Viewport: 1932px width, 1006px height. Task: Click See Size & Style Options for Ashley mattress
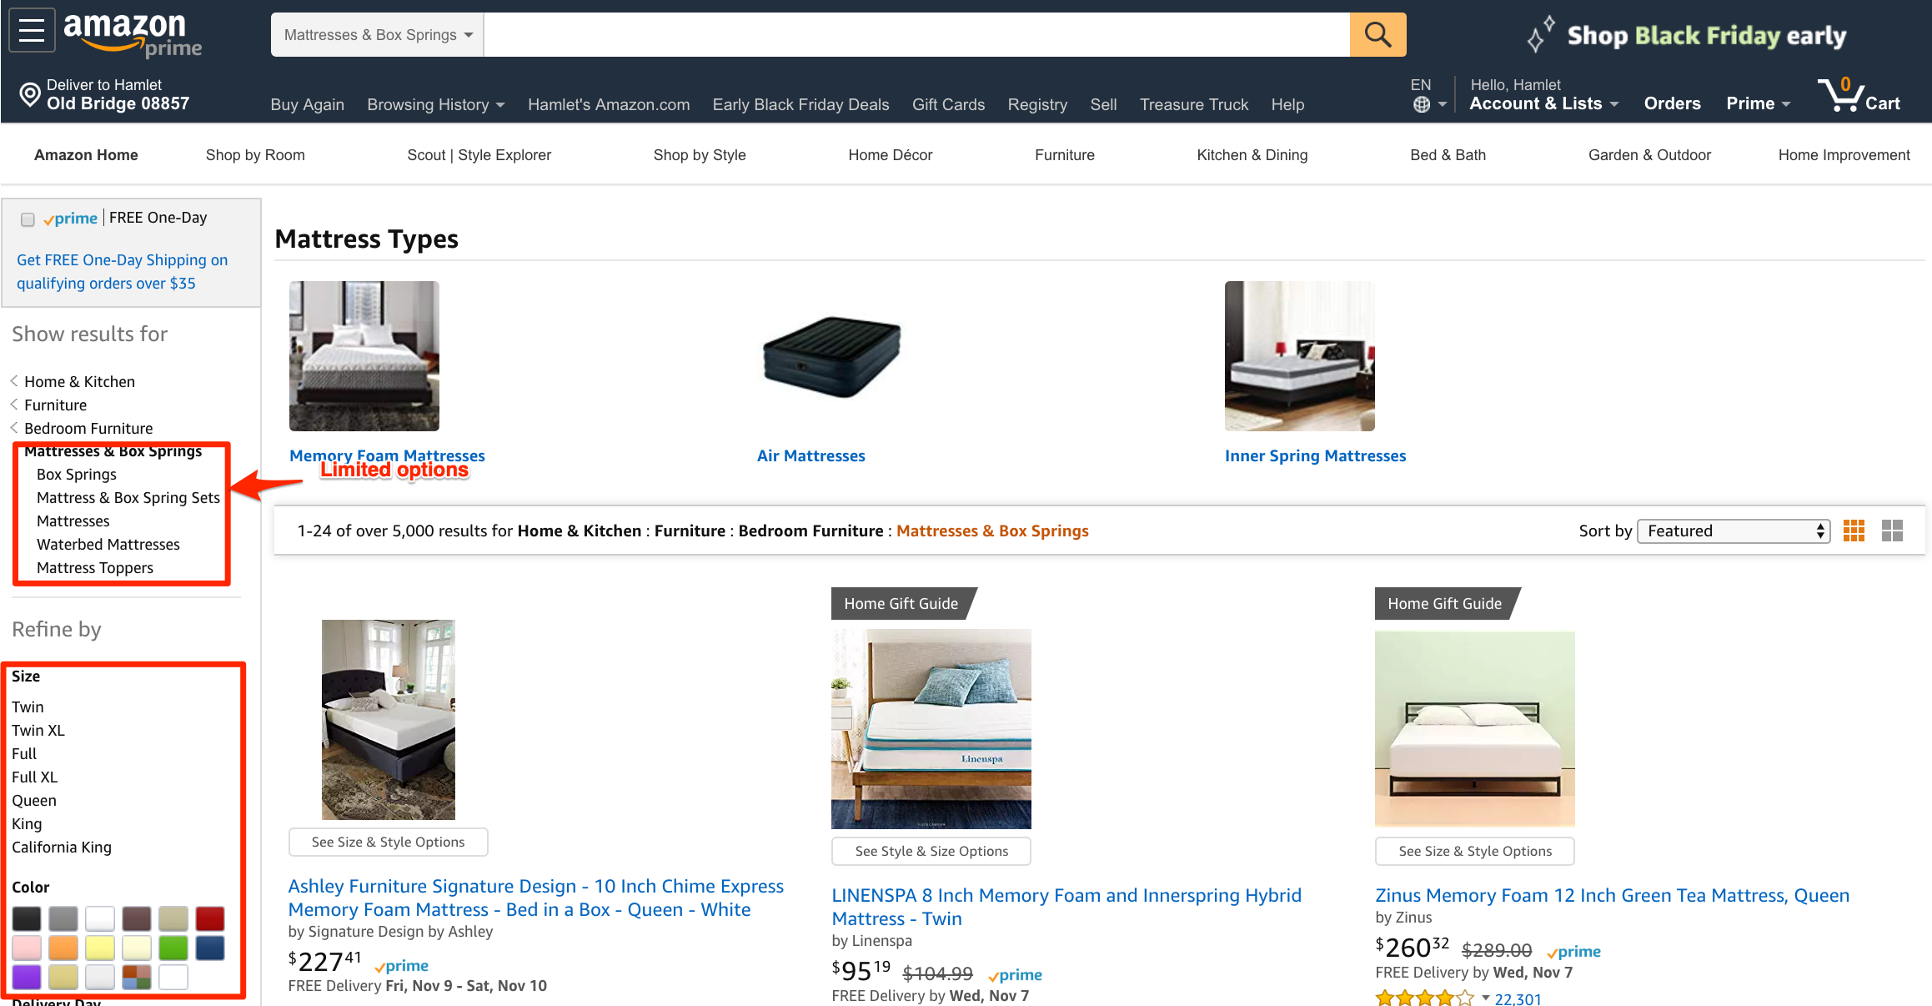pyautogui.click(x=389, y=843)
